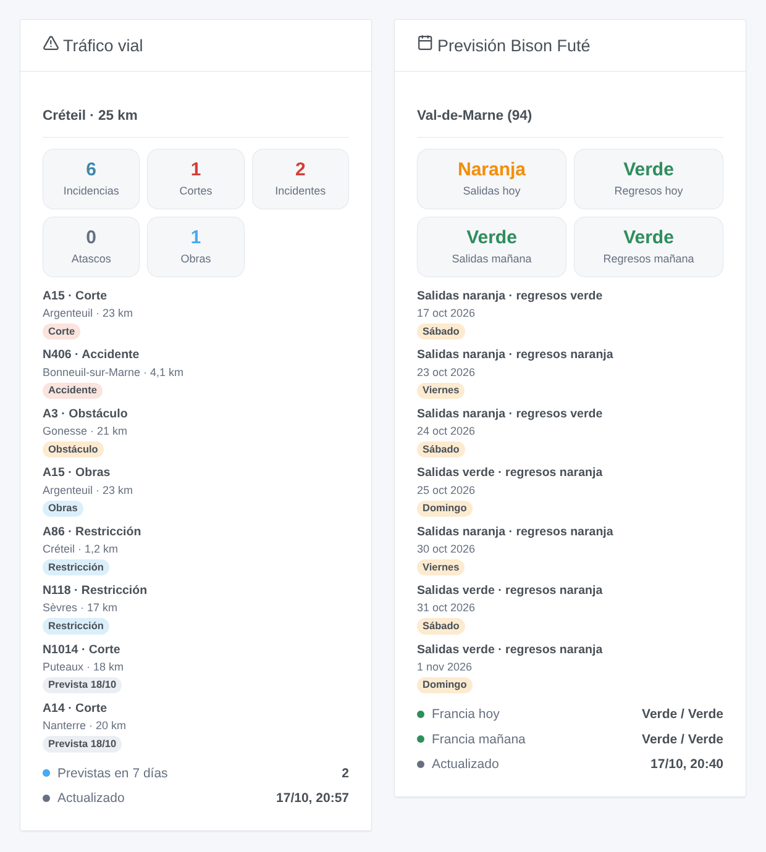Open the 0 Atascos stat card
This screenshot has height=852, width=766.
(91, 247)
